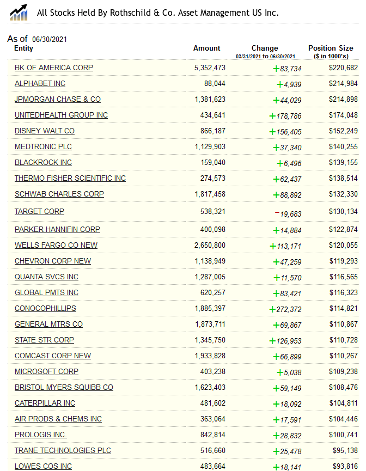Click the Change column header
366x471 pixels.
(265, 48)
